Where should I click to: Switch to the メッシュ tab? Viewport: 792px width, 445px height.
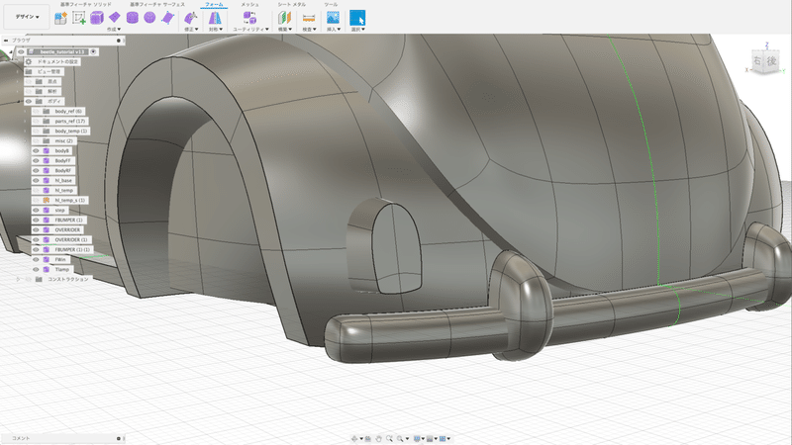(250, 5)
